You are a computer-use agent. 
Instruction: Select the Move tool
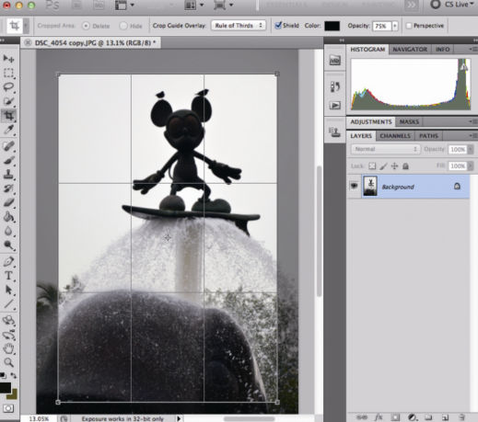tap(8, 58)
